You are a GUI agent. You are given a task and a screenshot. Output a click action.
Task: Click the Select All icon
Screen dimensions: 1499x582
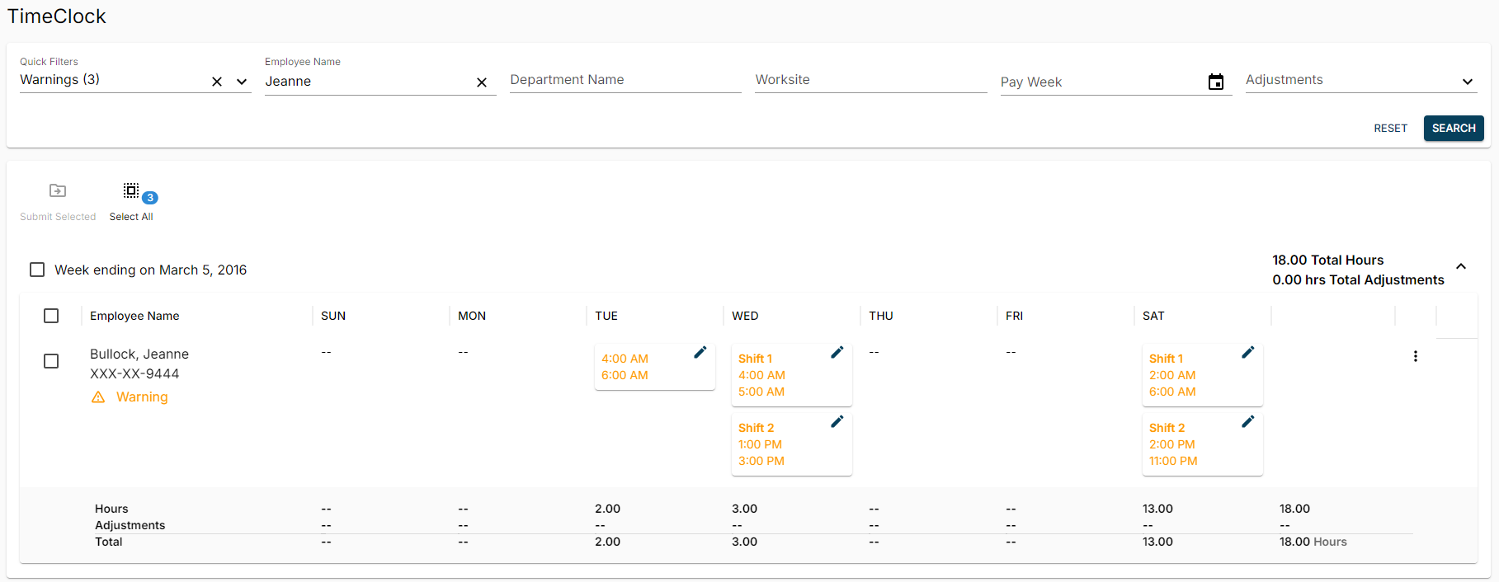(x=131, y=191)
